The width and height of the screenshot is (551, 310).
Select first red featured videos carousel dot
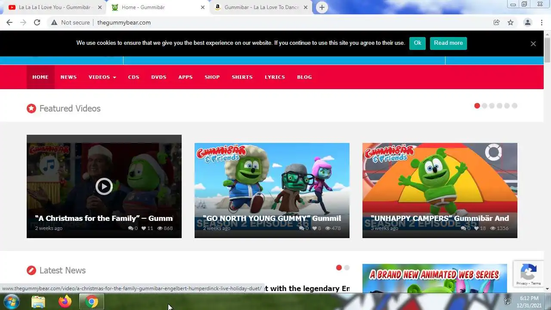click(477, 105)
